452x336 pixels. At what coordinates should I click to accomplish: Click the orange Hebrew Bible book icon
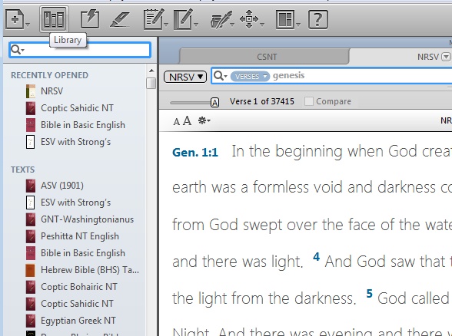[30, 270]
